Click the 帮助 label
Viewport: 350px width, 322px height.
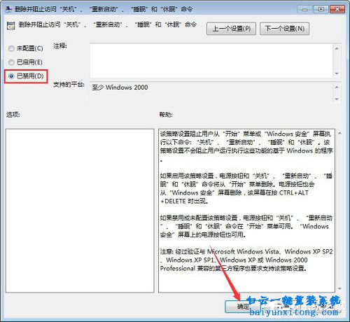pyautogui.click(x=166, y=115)
